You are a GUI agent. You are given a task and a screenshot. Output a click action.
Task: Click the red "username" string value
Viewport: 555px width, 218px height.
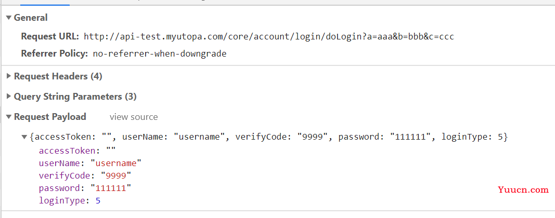click(x=116, y=163)
